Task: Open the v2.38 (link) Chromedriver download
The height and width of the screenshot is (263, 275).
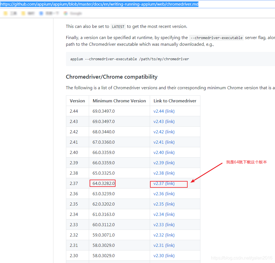Action: click(164, 173)
